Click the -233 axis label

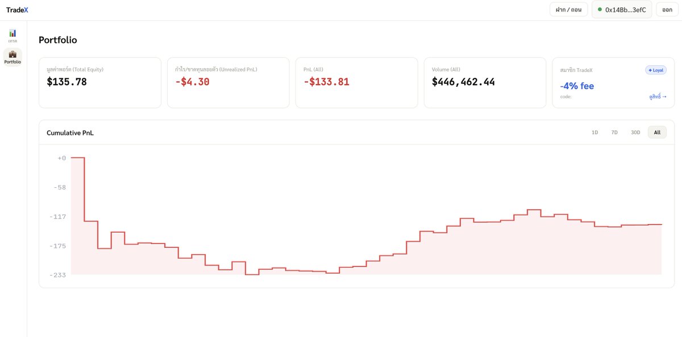coord(59,275)
